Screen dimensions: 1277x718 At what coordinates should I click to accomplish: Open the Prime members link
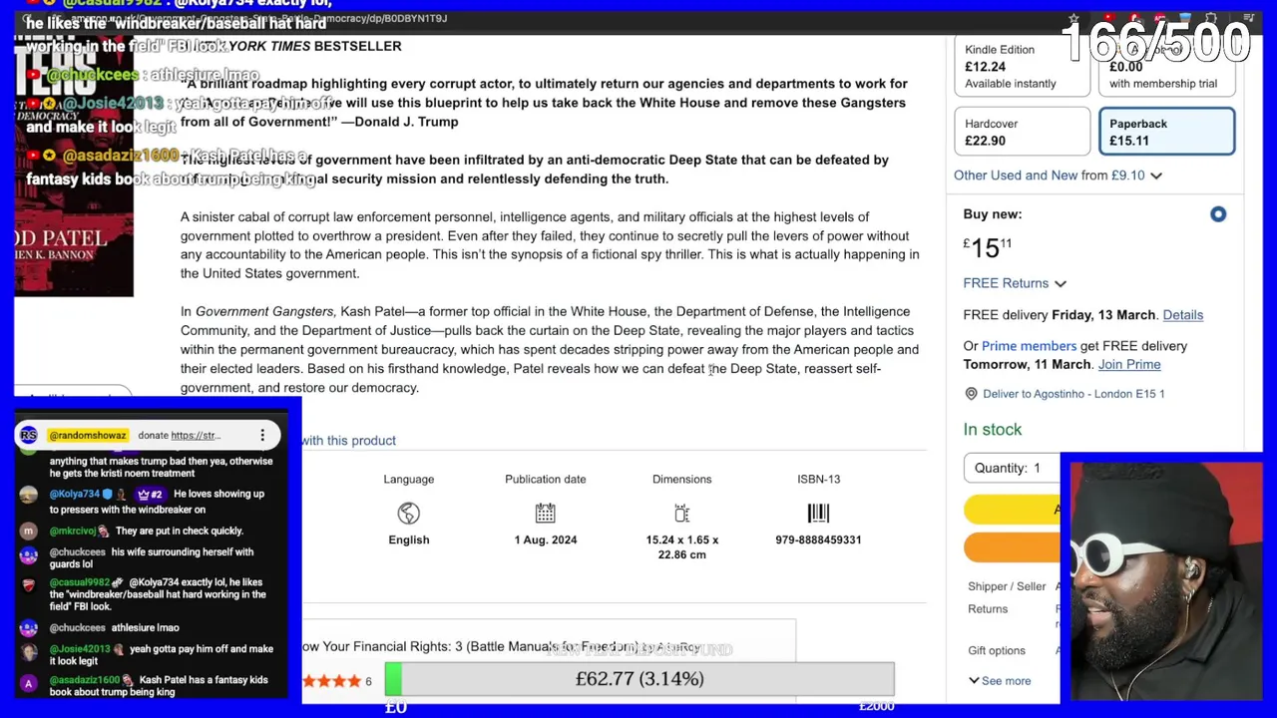[1029, 346]
